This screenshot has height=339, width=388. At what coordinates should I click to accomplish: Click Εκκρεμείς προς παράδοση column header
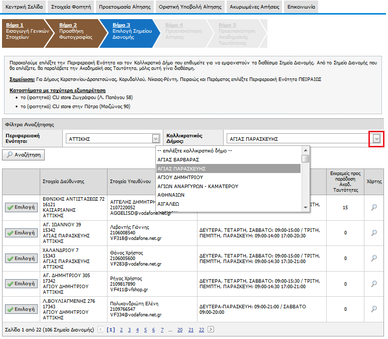(x=345, y=182)
